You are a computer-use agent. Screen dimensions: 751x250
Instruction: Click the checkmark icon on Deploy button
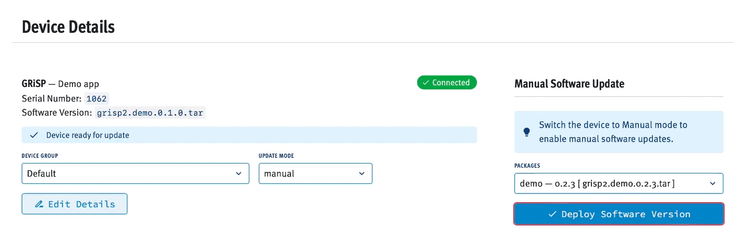tap(552, 214)
